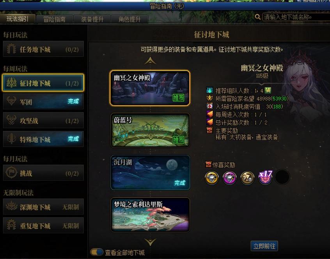
Task: Click the gold helmet surprise reward icon
Action: 212,177
